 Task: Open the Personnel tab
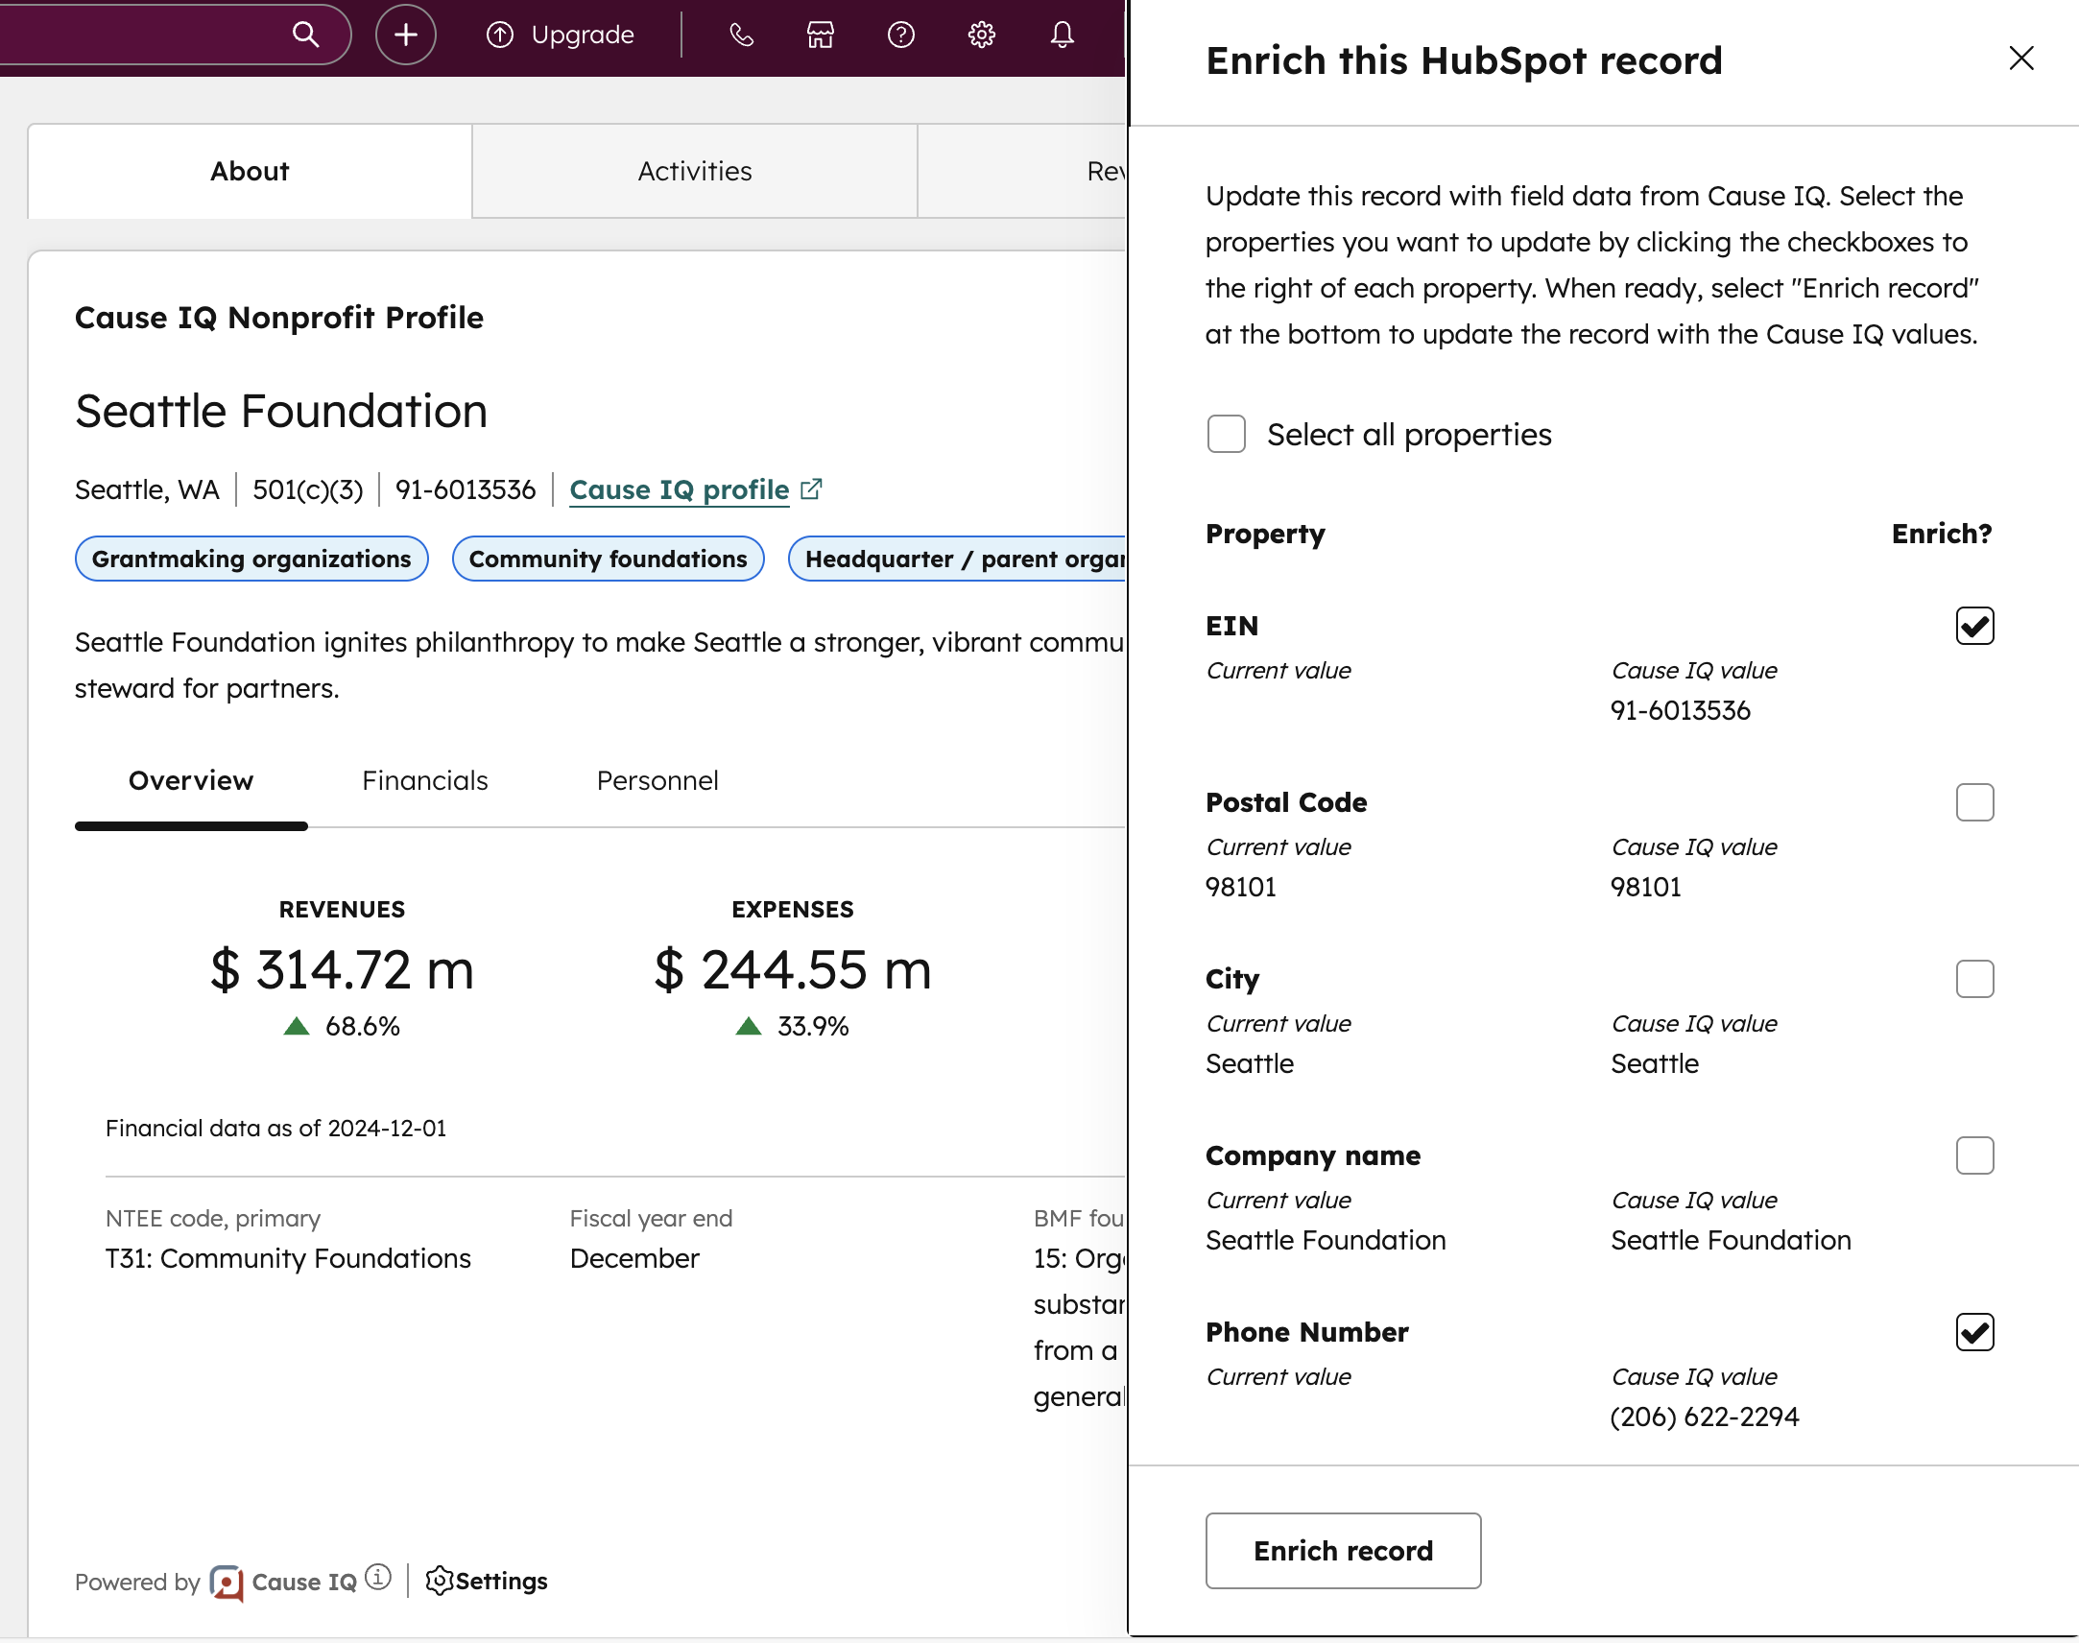pos(657,780)
